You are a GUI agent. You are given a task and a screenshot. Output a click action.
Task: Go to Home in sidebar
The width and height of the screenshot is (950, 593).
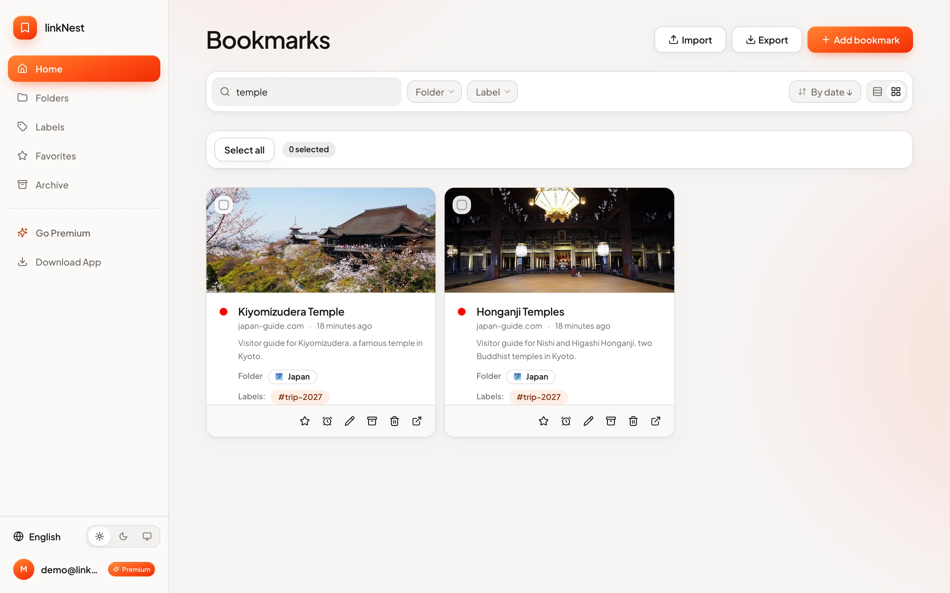[x=84, y=69]
